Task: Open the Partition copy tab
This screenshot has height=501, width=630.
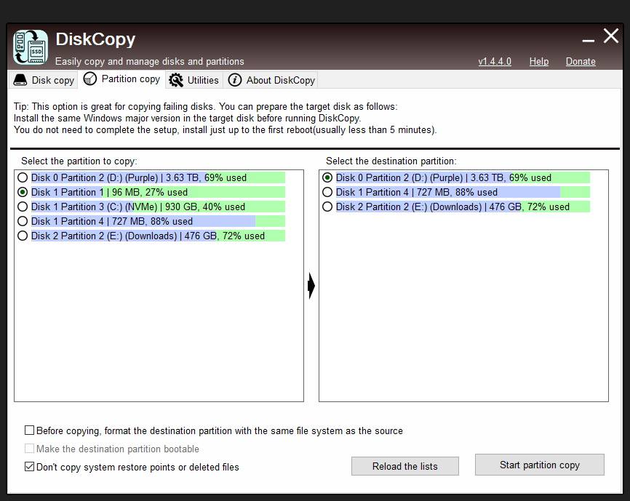Action: tap(121, 79)
